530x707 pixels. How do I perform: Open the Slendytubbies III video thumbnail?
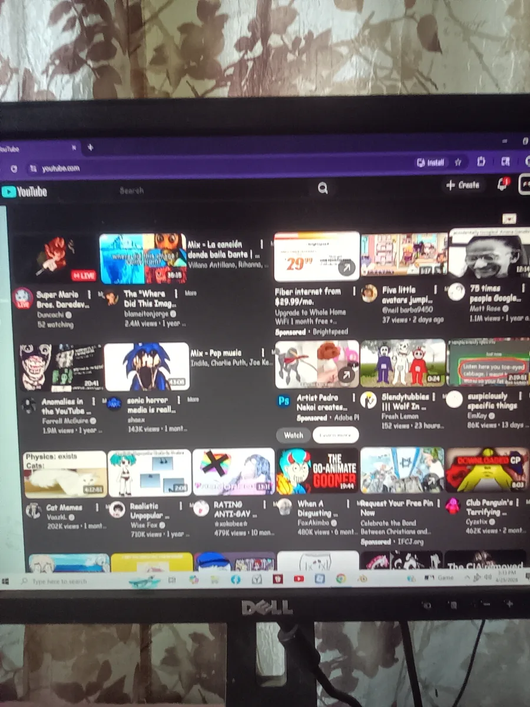tap(403, 363)
